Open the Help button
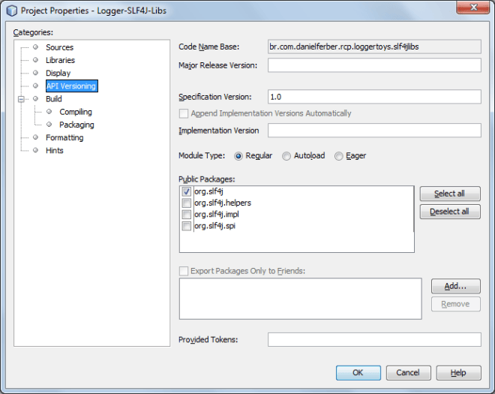Screen dimensions: 495x394 [x=458, y=373]
